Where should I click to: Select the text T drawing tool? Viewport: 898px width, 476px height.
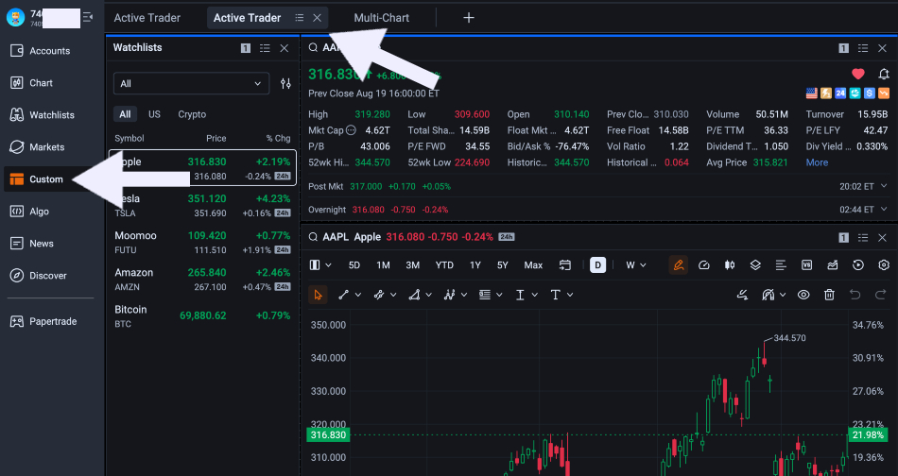(x=555, y=295)
